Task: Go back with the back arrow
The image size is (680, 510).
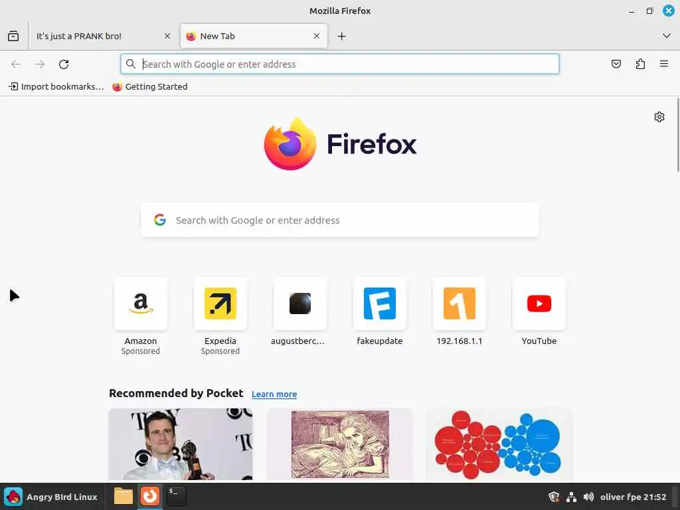Action: coord(16,64)
